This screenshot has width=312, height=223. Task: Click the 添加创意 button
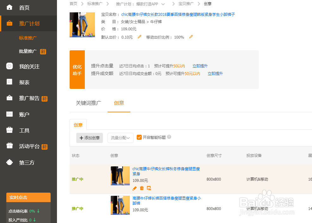(89, 138)
